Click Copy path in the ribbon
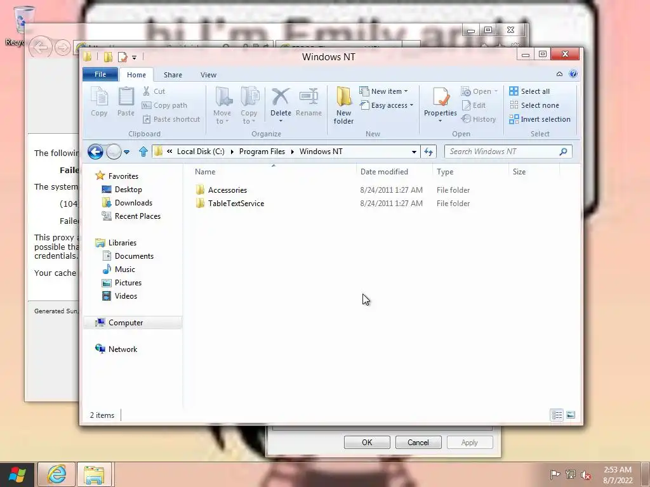 (x=164, y=105)
